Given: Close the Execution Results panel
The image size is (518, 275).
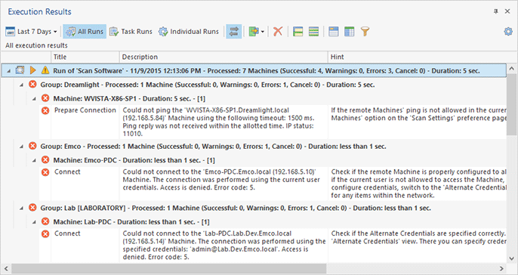Looking at the screenshot, I should tap(507, 11).
